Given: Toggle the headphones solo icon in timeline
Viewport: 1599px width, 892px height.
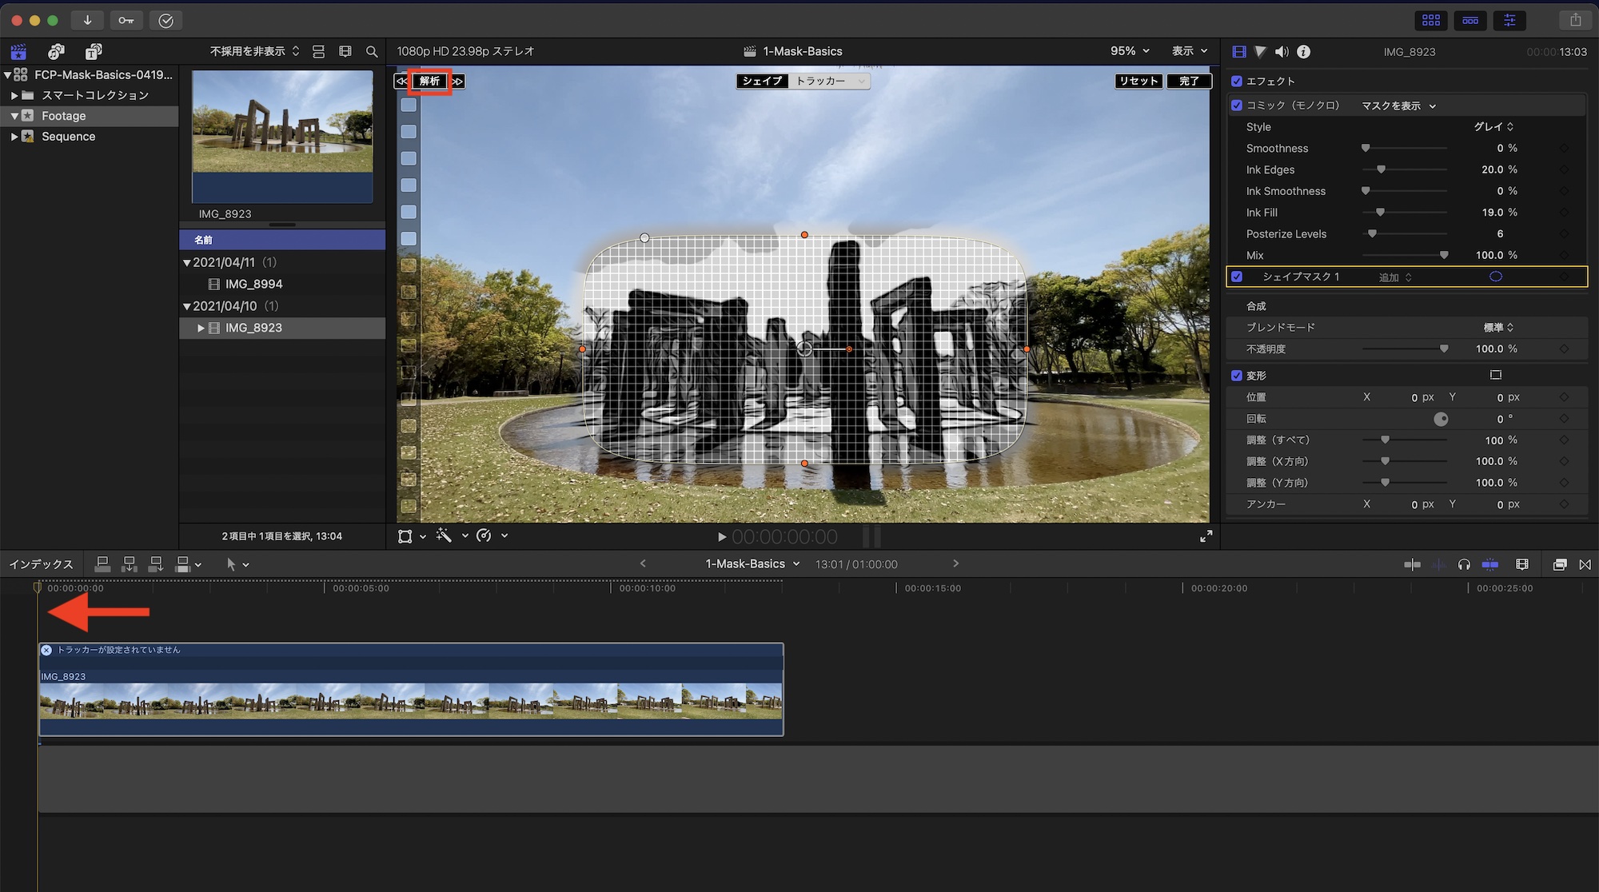Looking at the screenshot, I should coord(1464,564).
